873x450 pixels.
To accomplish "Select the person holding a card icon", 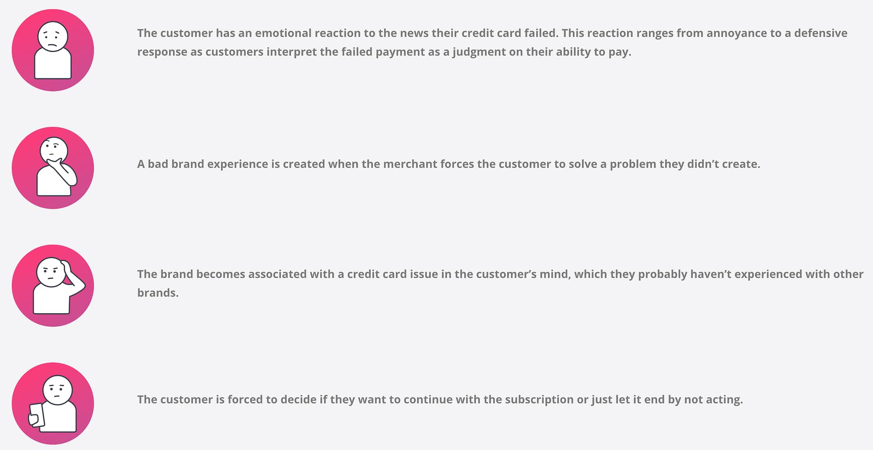I will [x=53, y=403].
